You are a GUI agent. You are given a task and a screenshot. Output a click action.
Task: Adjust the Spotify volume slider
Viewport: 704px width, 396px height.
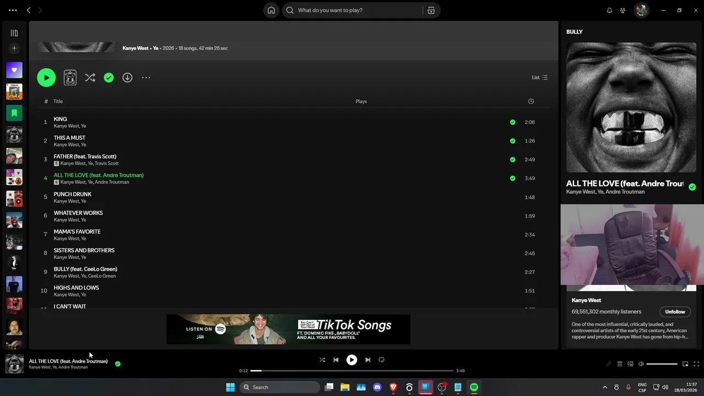(662, 364)
